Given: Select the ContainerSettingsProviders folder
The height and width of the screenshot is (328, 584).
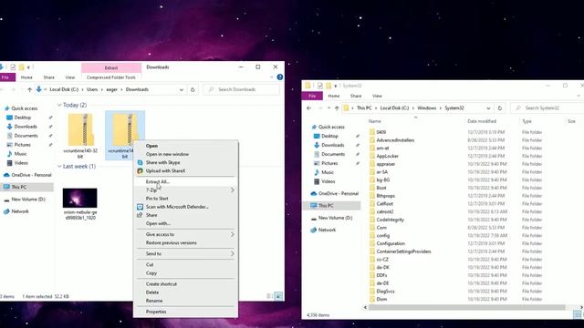Looking at the screenshot, I should (403, 251).
